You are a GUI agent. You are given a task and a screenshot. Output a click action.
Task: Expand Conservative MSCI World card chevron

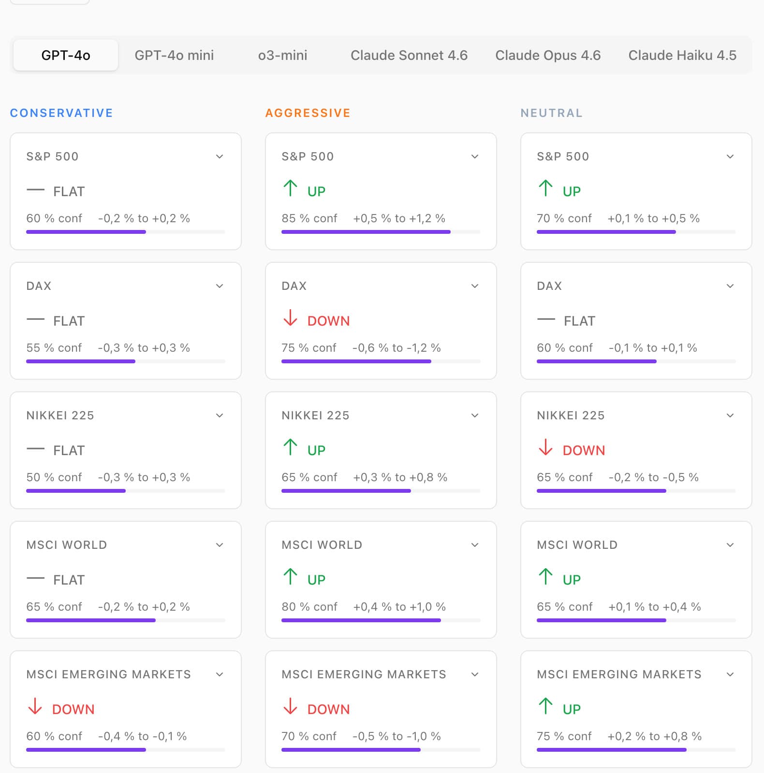(x=220, y=545)
